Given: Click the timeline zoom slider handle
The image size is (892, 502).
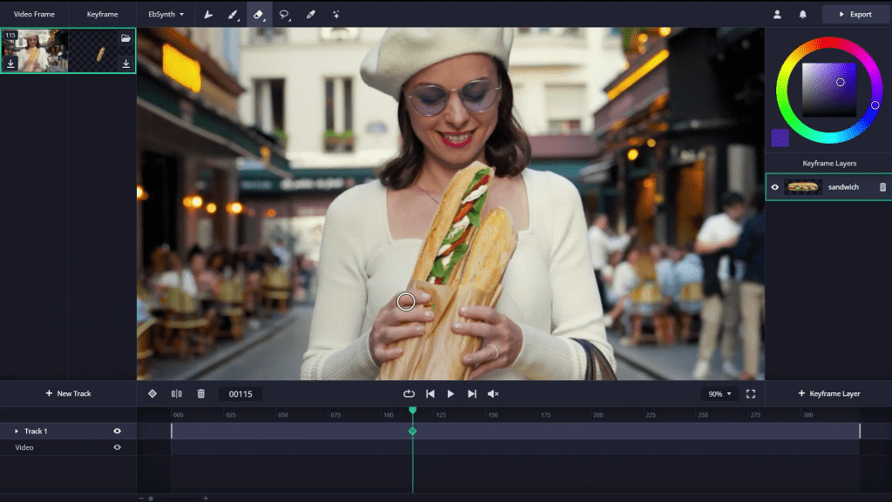Looking at the screenshot, I should point(151,498).
